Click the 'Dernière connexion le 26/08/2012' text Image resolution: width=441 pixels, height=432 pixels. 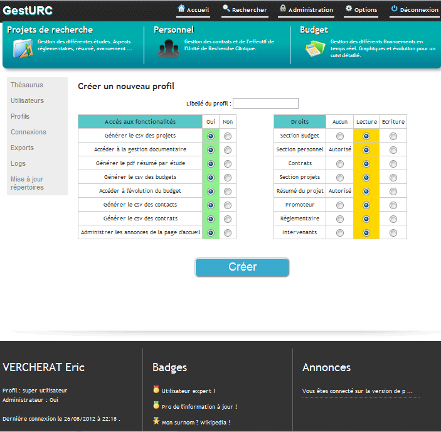click(61, 419)
